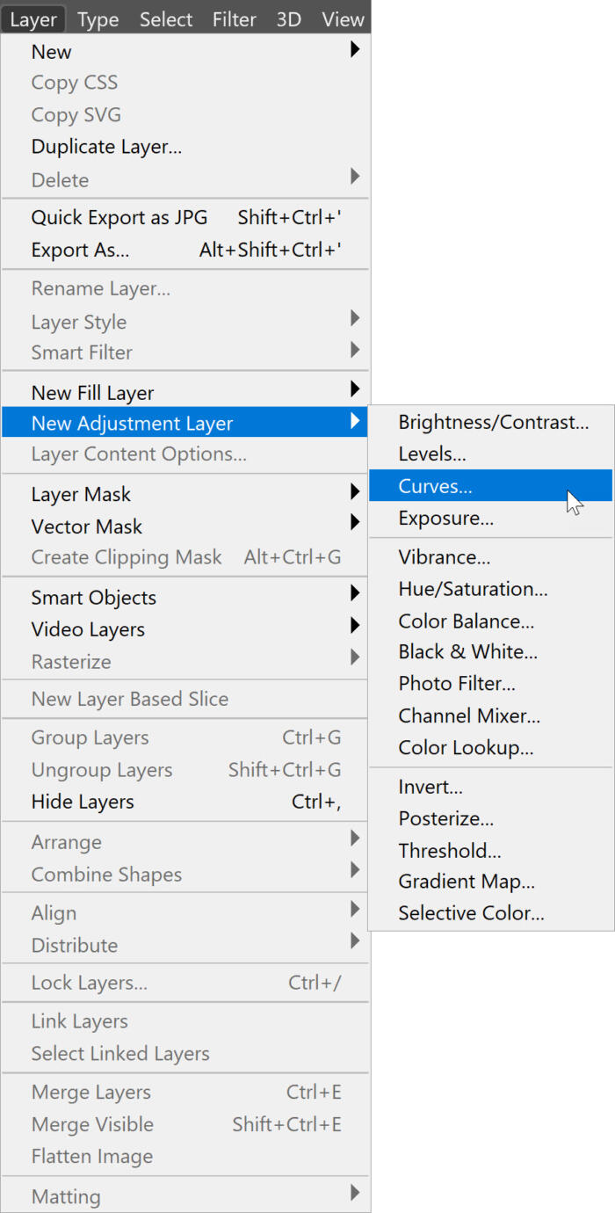Expand the New submenu arrow

click(356, 50)
